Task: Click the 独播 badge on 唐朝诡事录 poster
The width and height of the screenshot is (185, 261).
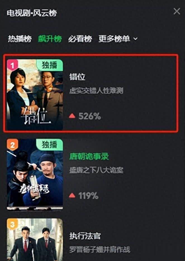Action: pyautogui.click(x=49, y=145)
